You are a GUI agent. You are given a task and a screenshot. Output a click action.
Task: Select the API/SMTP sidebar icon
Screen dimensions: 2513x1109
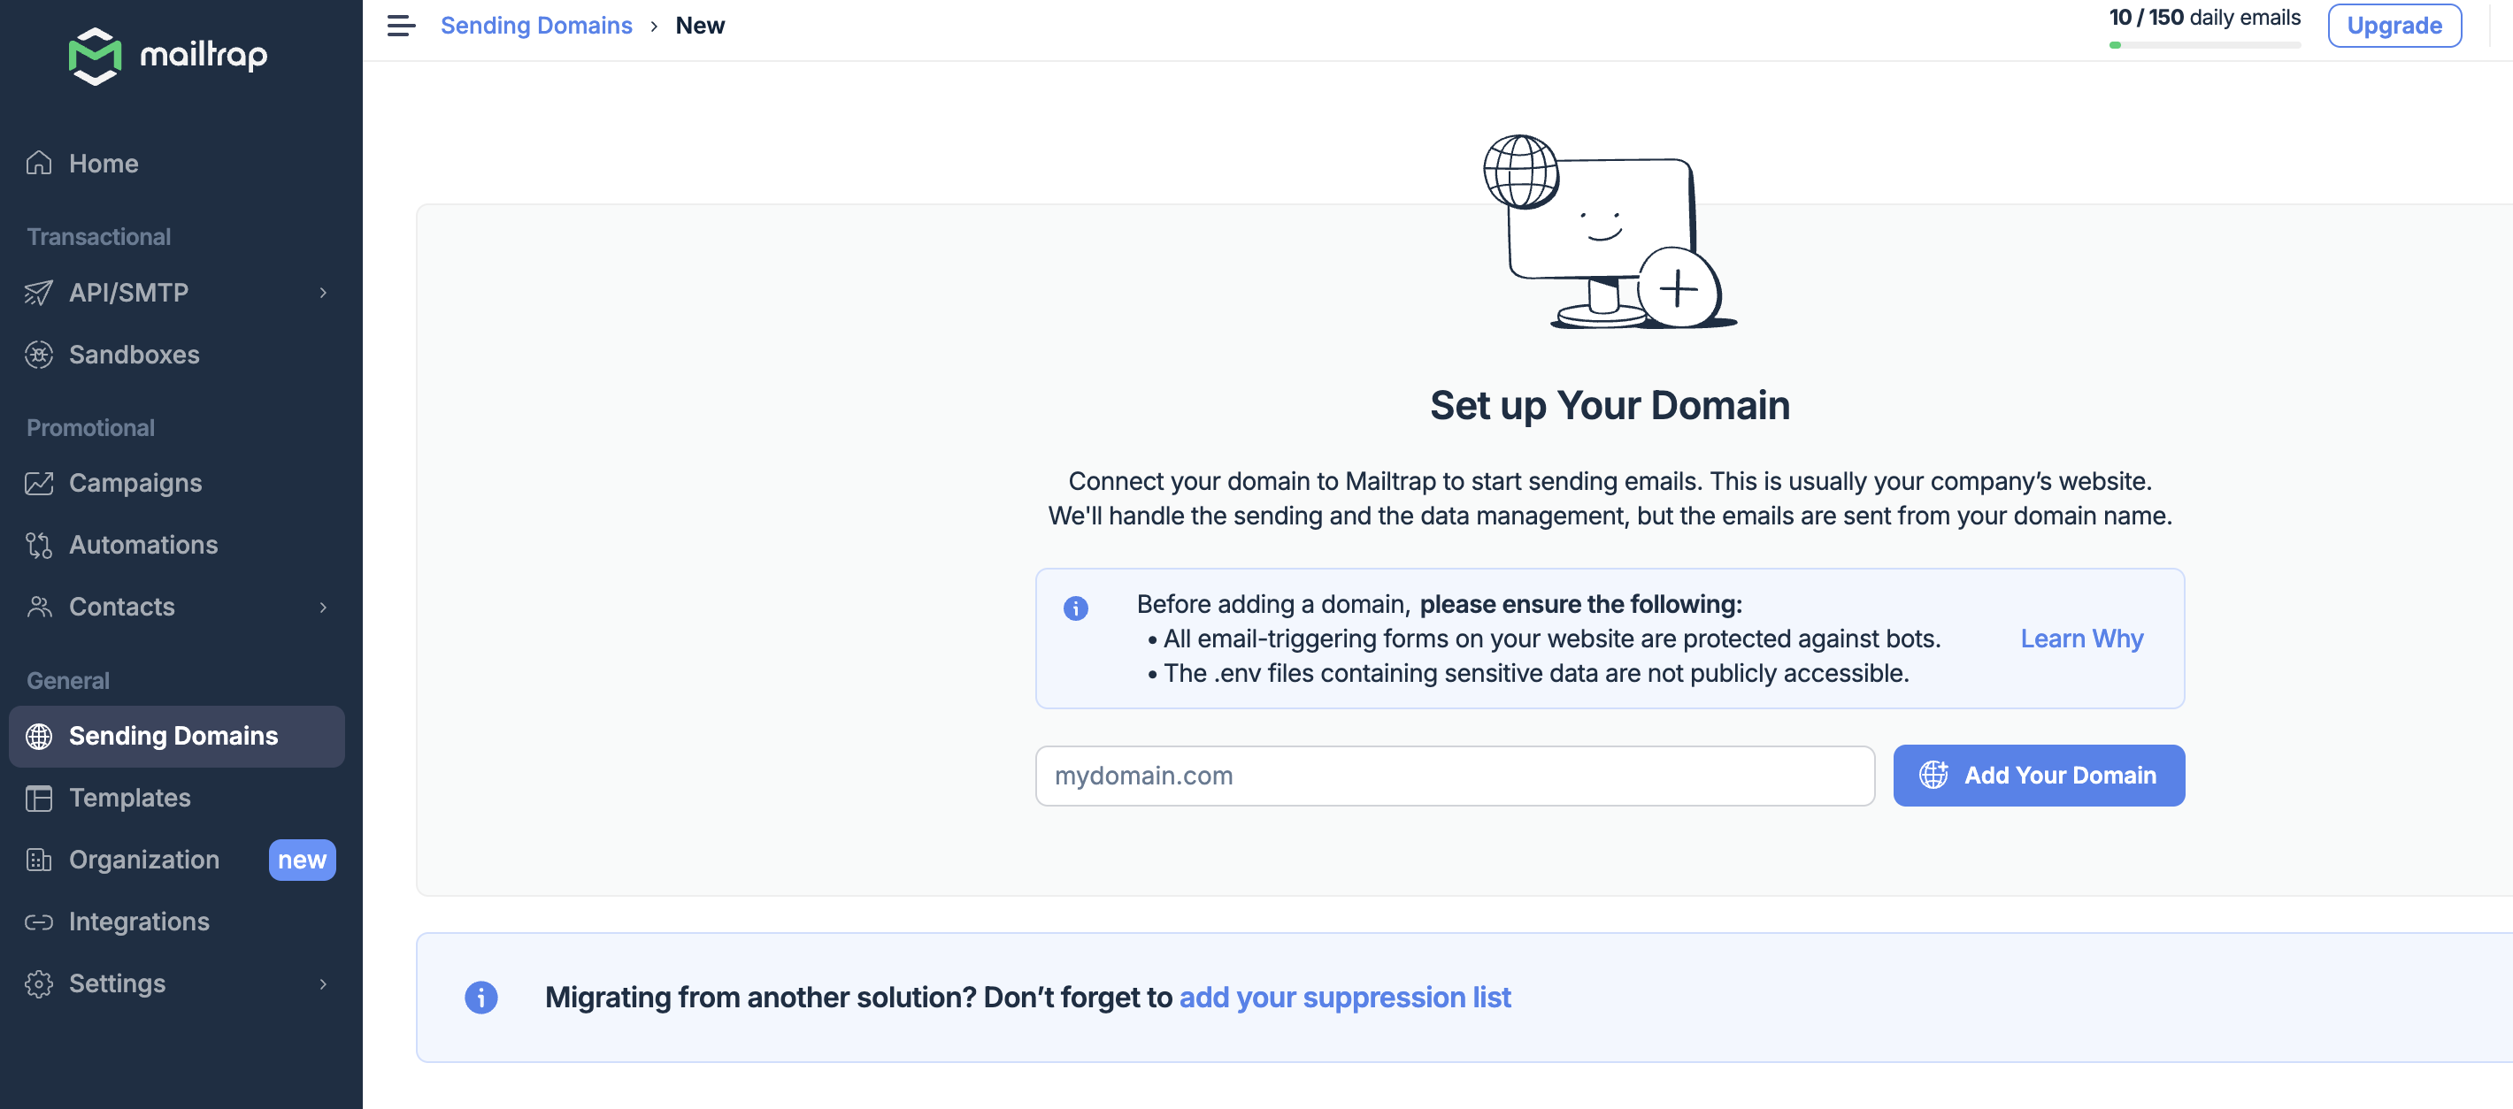38,293
